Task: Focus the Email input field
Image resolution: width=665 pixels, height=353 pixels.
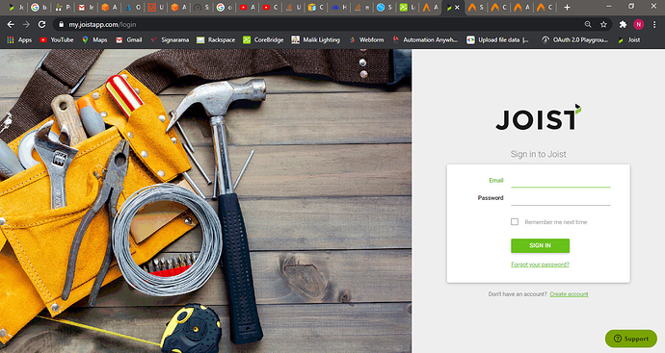Action: tap(560, 181)
